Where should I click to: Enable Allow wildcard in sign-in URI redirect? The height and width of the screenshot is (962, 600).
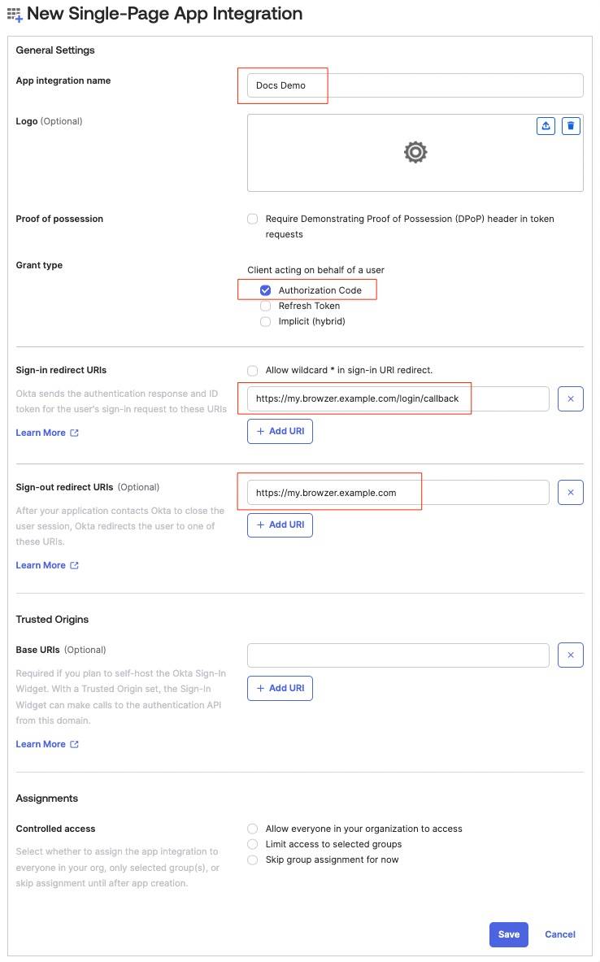(252, 371)
